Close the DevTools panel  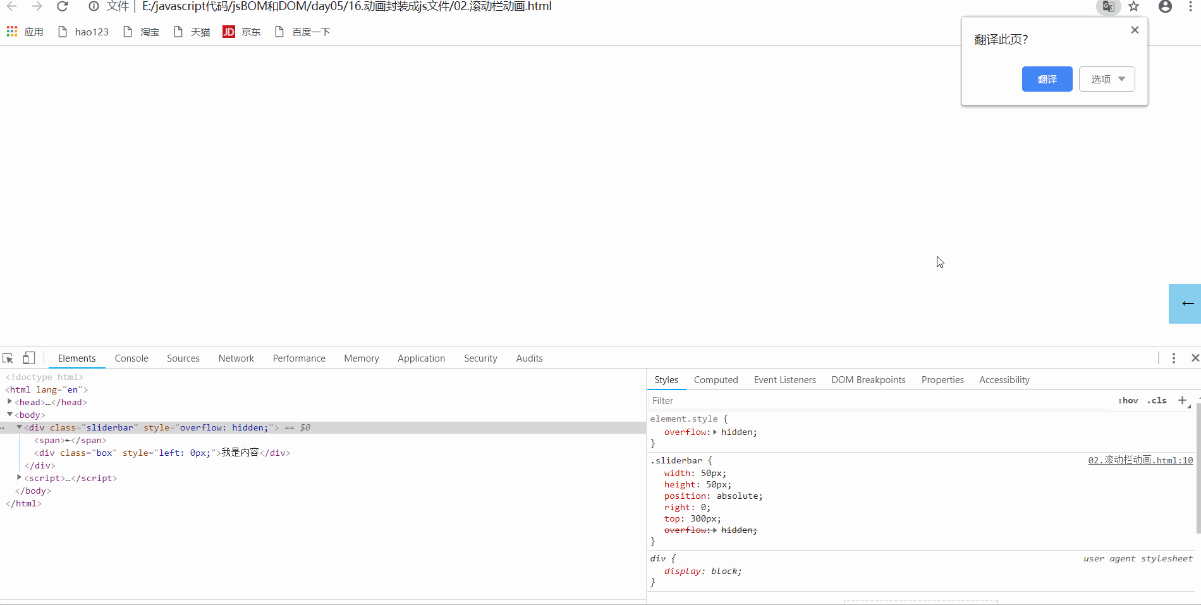click(x=1195, y=358)
